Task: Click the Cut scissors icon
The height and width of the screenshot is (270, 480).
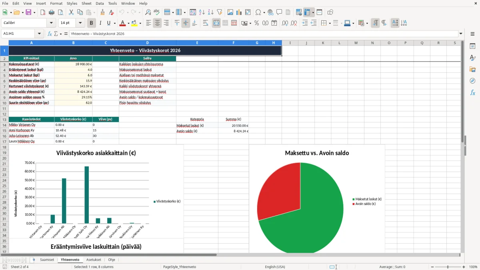Action: click(71, 12)
